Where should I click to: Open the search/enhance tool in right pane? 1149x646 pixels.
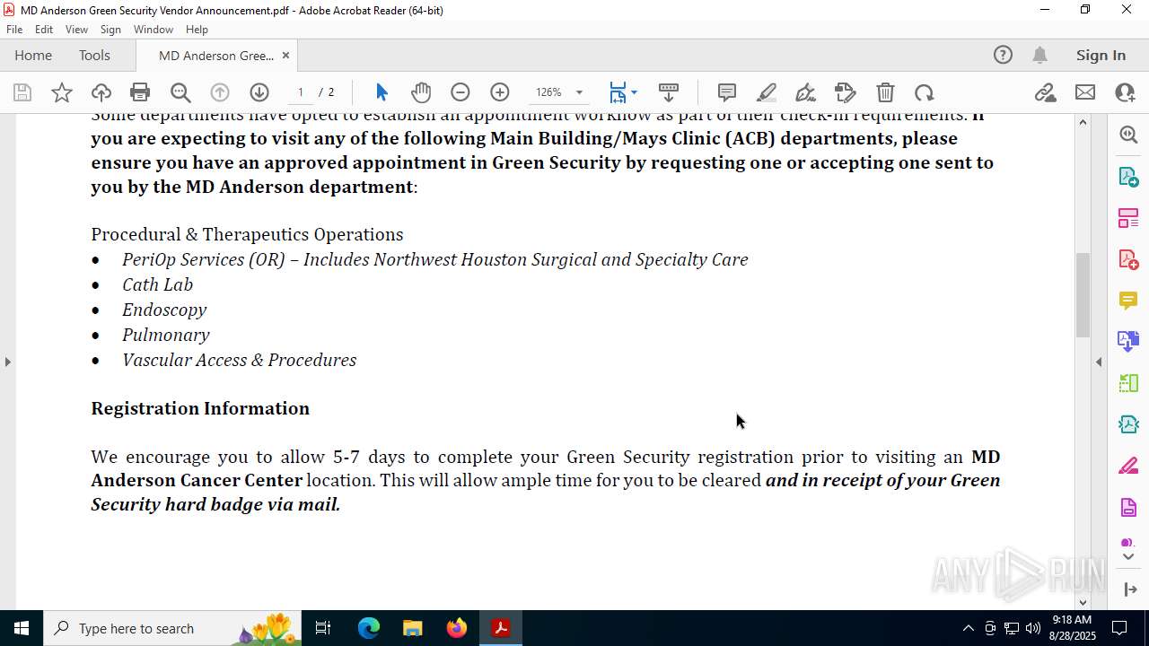[x=1128, y=135]
